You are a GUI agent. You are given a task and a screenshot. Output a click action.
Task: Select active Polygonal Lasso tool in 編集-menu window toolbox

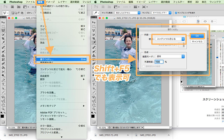[x=3, y=30]
